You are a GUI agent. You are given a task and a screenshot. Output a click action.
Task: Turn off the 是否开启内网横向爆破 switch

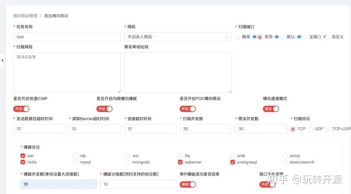[104, 109]
